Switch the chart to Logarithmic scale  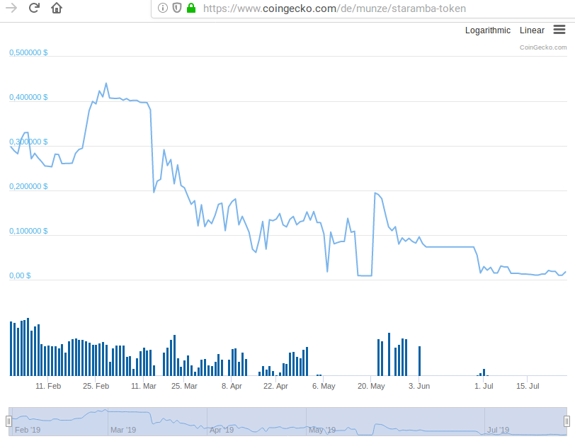488,30
